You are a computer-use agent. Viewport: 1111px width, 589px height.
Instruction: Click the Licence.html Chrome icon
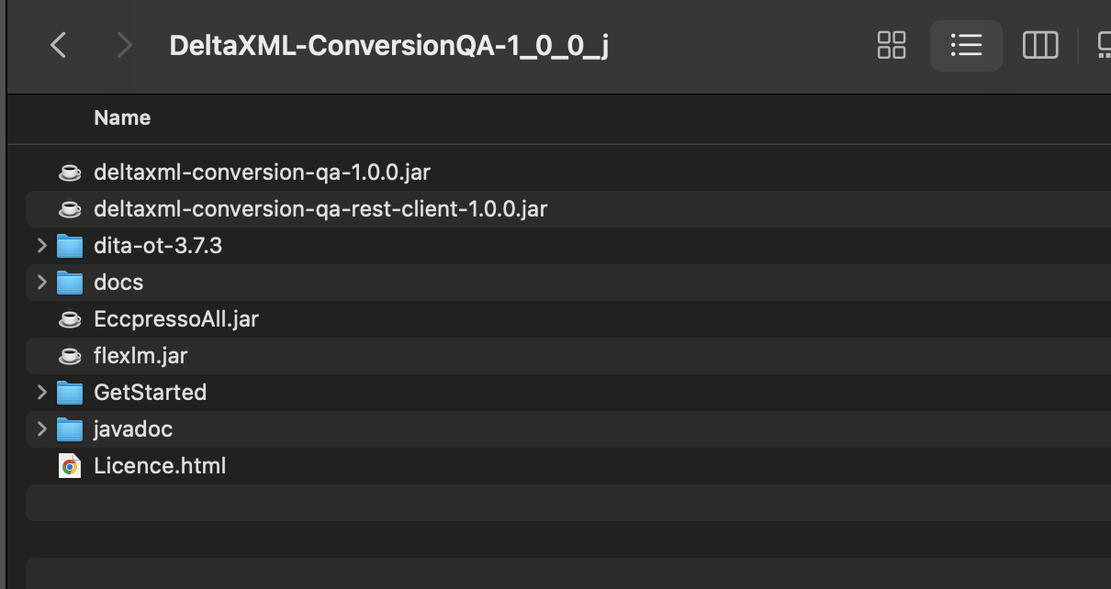(x=70, y=466)
